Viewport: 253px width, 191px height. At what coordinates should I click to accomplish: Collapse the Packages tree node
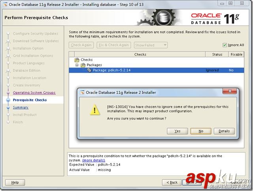[x=77, y=65]
